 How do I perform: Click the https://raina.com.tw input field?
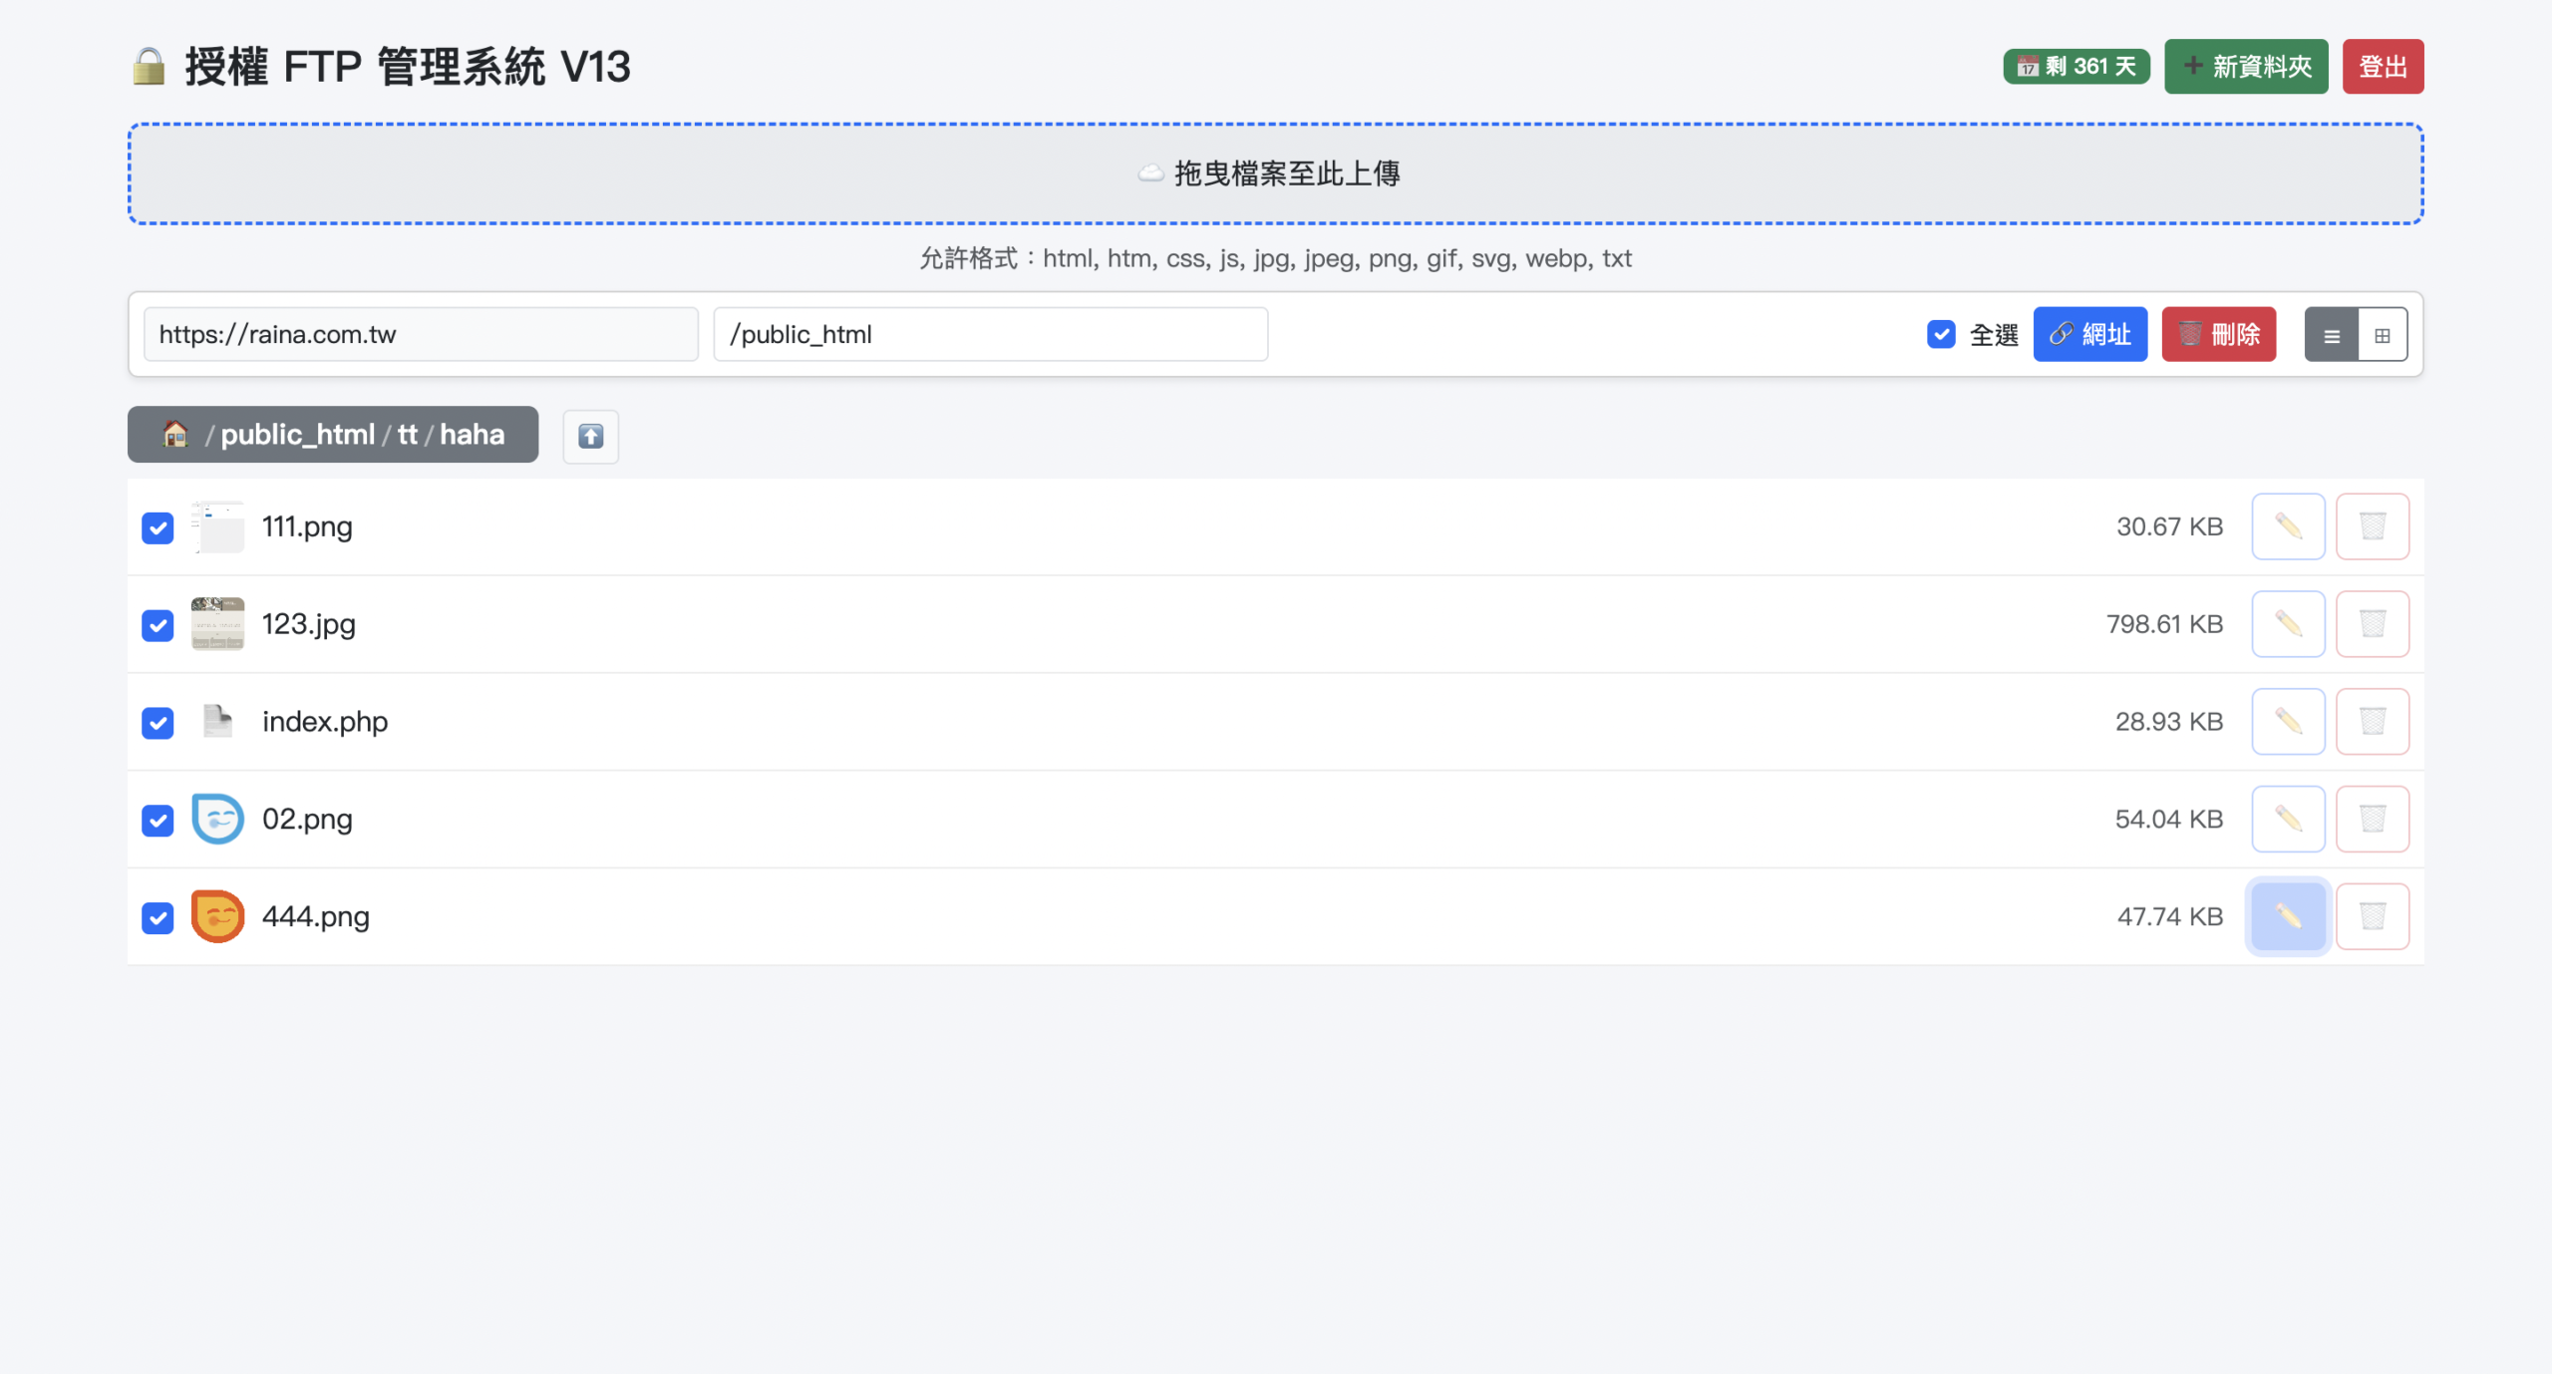421,334
